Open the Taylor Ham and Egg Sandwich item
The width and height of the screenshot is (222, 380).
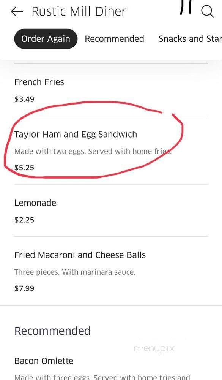pyautogui.click(x=76, y=134)
